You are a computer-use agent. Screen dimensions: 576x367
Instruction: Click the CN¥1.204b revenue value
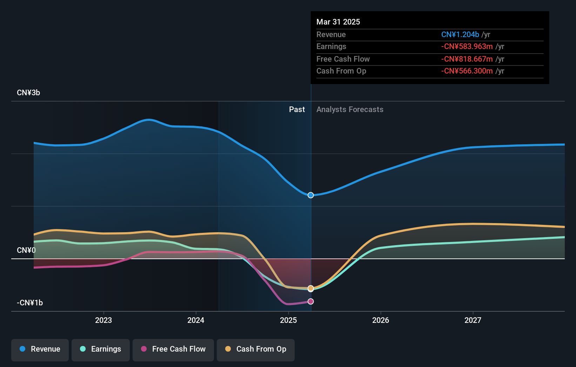click(460, 34)
